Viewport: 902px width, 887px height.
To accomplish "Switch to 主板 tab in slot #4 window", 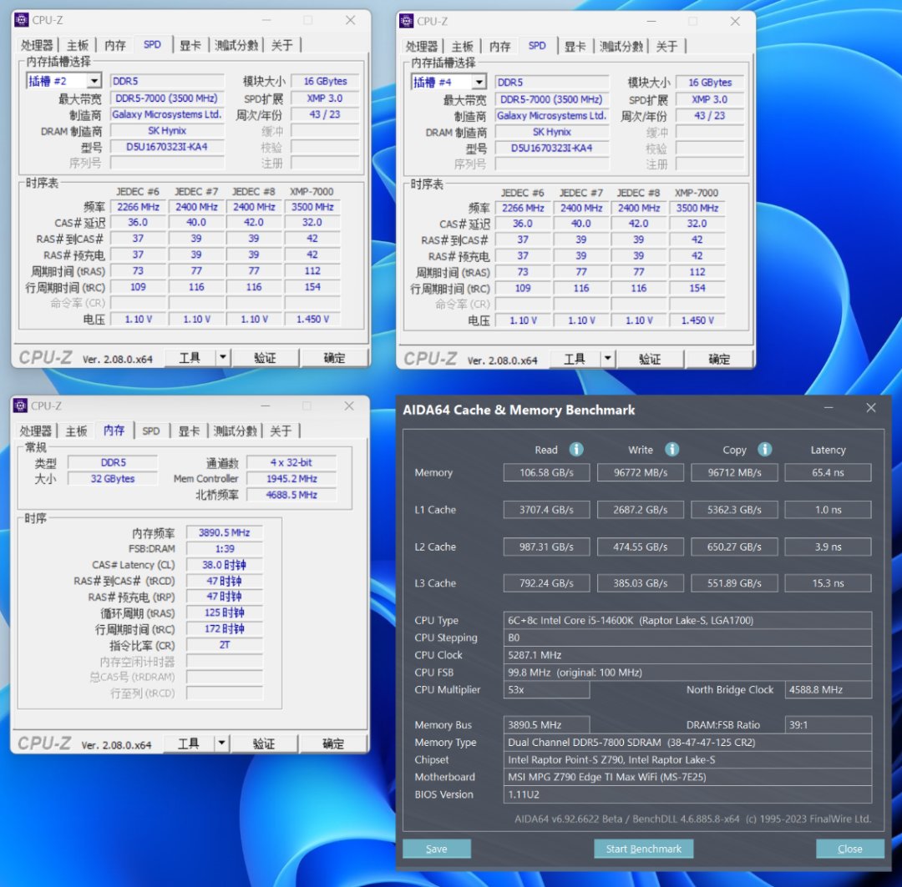I will point(463,46).
